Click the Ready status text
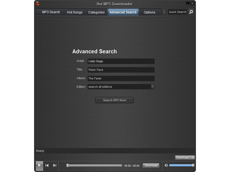 click(40, 151)
